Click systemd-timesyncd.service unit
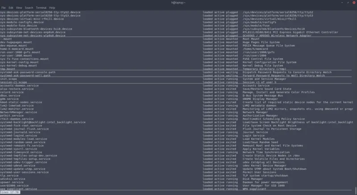Image resolution: width=357 pixels, height=195 pixels. [x=21, y=152]
